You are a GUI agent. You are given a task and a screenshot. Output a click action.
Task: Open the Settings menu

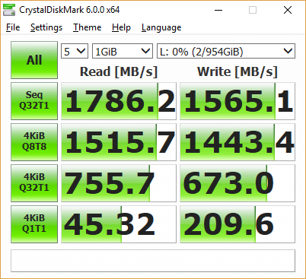point(46,27)
